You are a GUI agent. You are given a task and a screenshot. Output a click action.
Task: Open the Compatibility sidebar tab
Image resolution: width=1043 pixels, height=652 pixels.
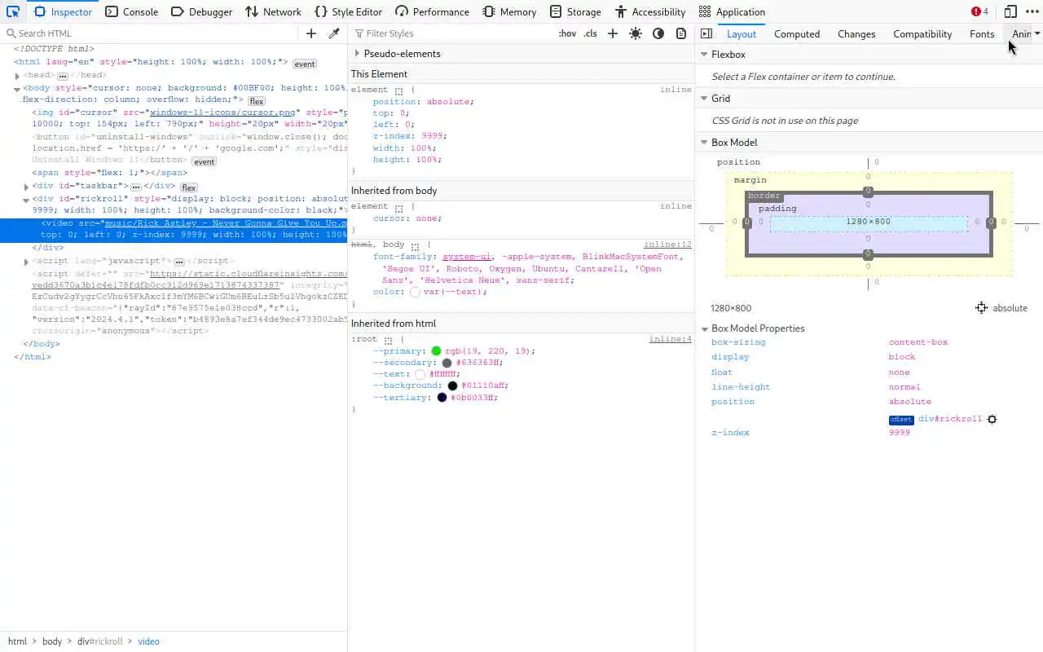pos(922,33)
